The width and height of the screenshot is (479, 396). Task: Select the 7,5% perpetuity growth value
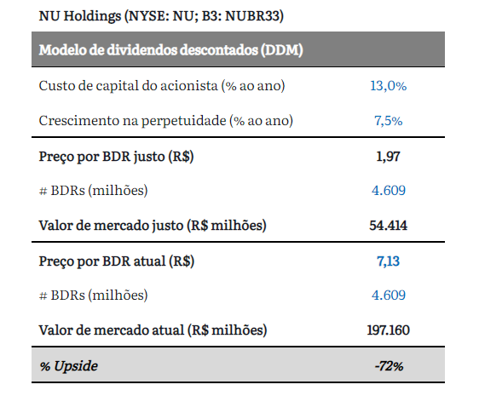point(389,121)
